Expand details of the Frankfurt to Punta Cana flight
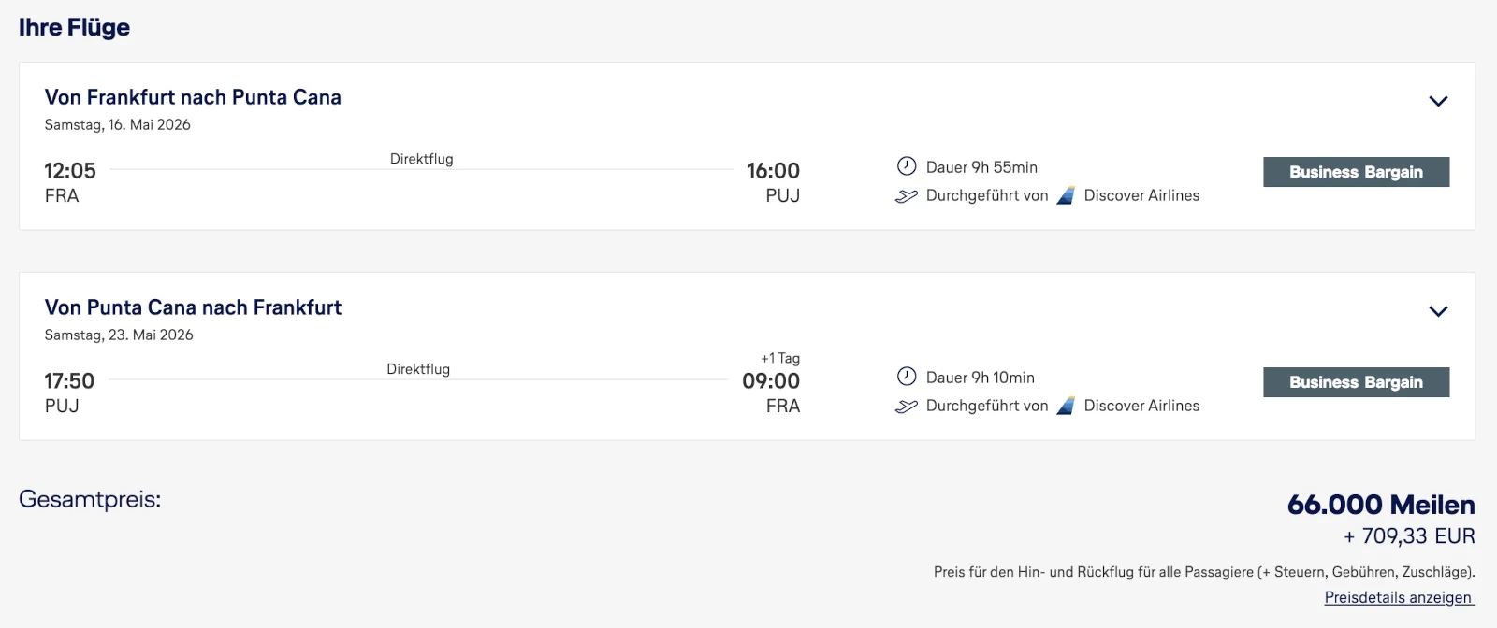 point(1439,101)
